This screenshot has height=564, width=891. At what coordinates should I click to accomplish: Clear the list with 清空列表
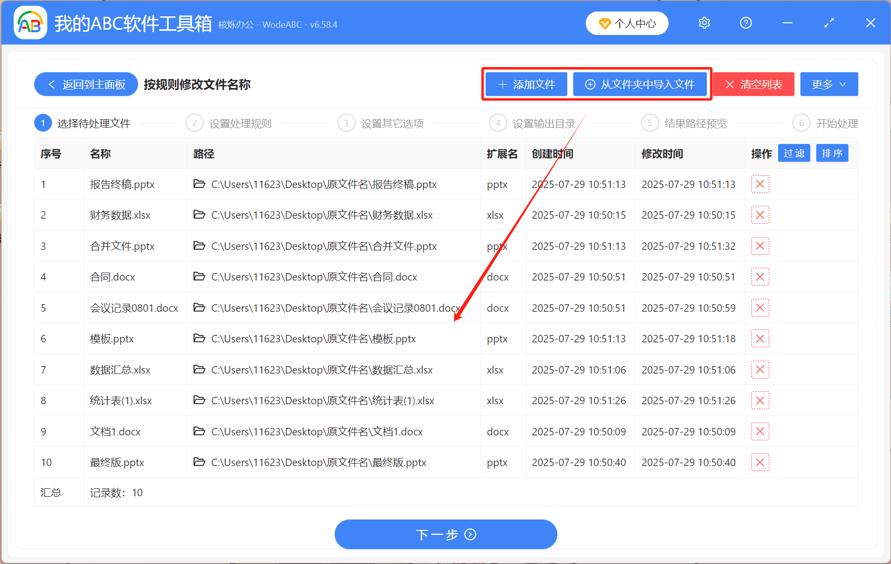(x=753, y=84)
